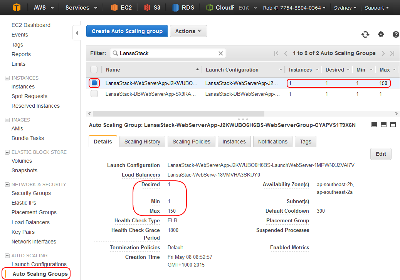The width and height of the screenshot is (400, 280).
Task: Open the Sydney region dropdown
Action: pyautogui.click(x=345, y=8)
